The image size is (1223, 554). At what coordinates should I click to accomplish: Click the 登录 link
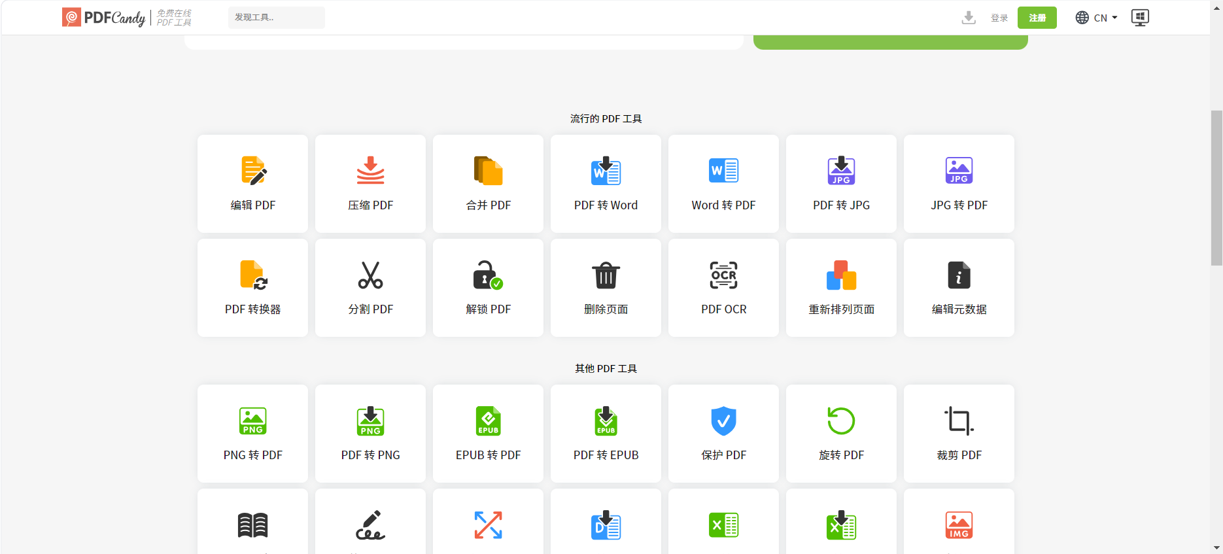click(x=999, y=18)
